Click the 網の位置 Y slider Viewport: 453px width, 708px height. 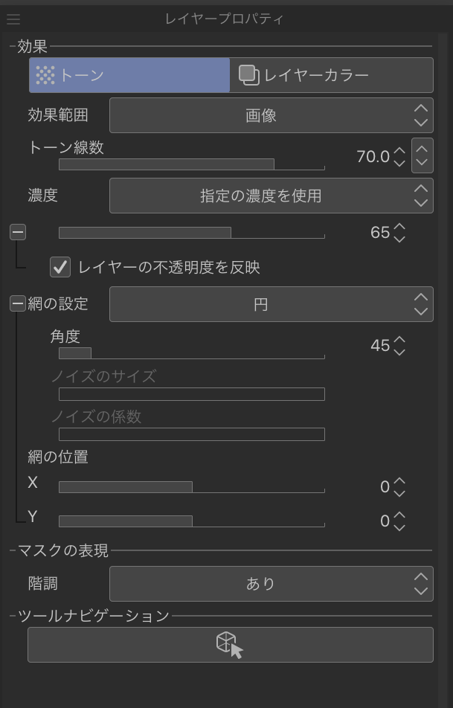point(191,521)
